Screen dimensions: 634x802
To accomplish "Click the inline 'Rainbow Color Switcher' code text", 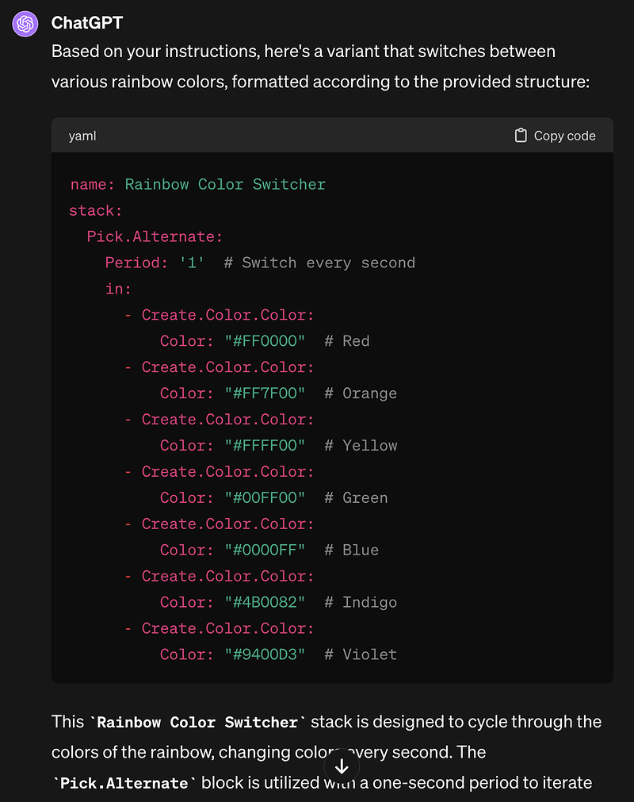I will click(x=197, y=722).
